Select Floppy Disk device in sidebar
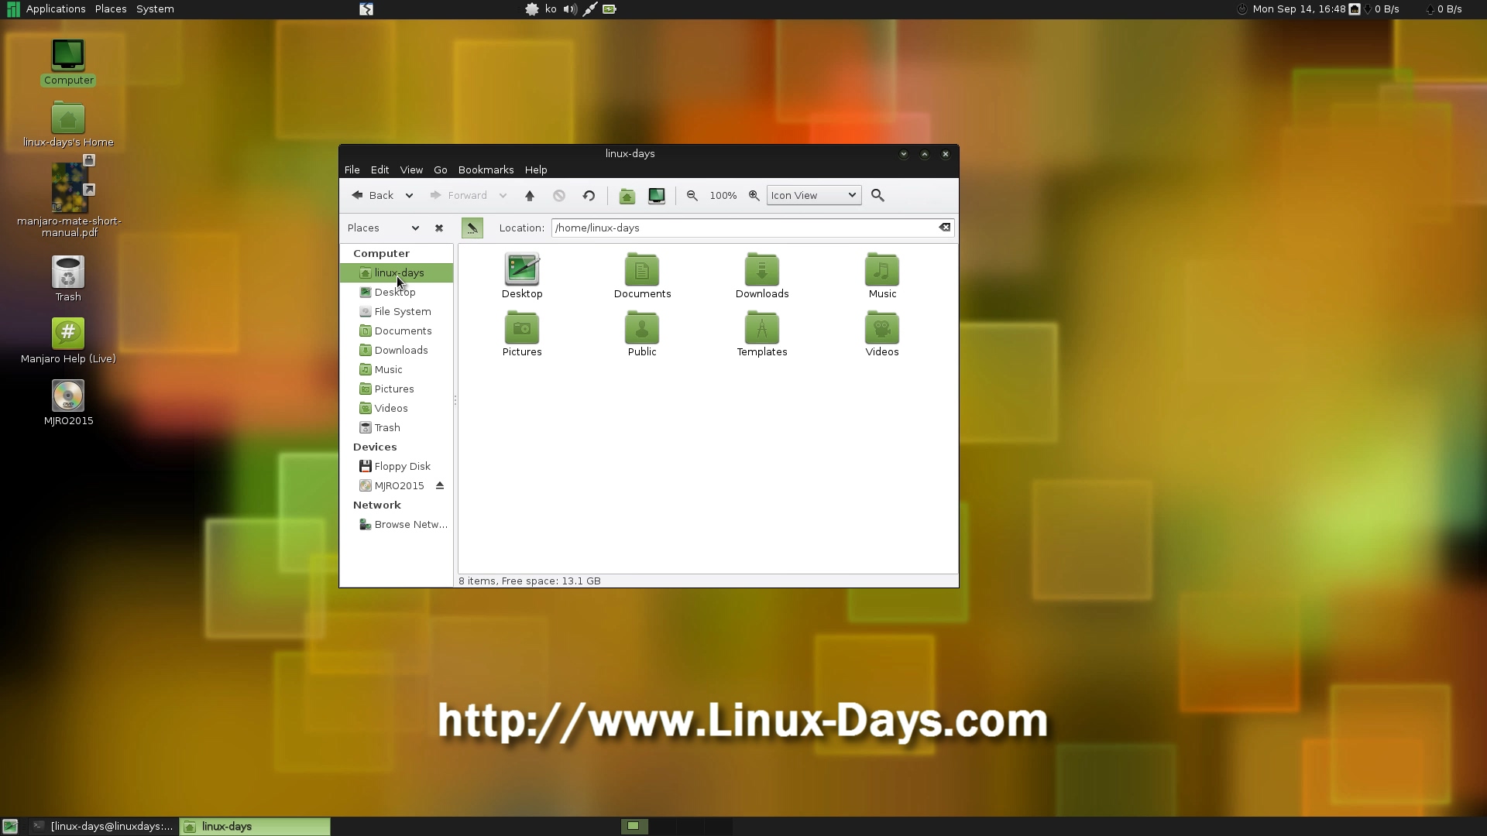 tap(397, 467)
